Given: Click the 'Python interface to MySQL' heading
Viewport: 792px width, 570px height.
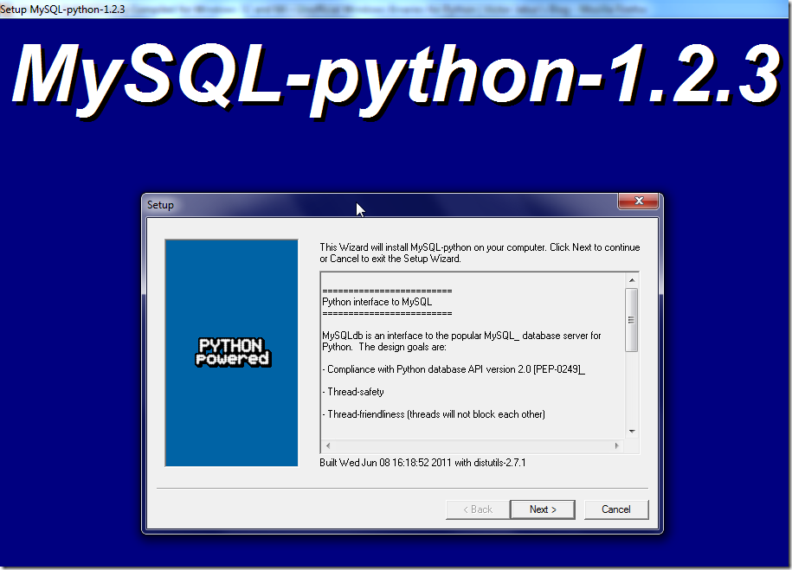Looking at the screenshot, I should click(377, 302).
